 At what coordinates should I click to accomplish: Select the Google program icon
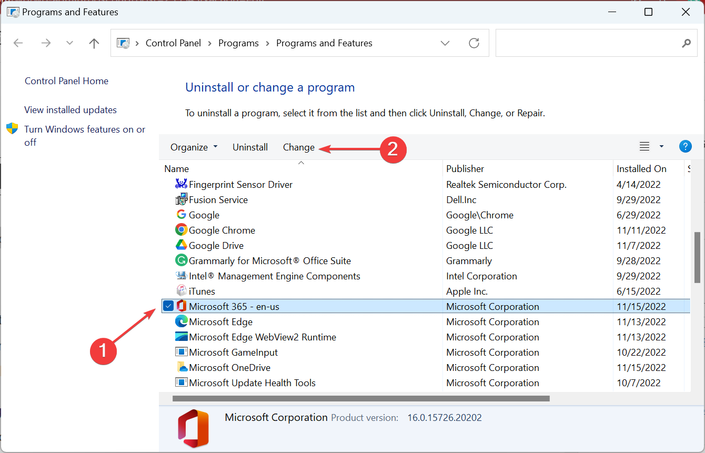182,215
